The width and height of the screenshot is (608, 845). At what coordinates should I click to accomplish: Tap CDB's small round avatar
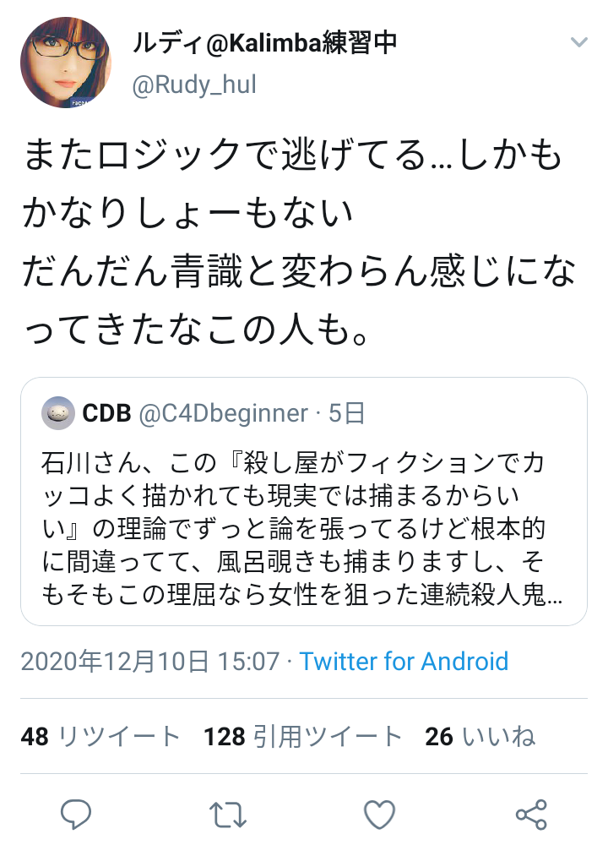coord(58,413)
